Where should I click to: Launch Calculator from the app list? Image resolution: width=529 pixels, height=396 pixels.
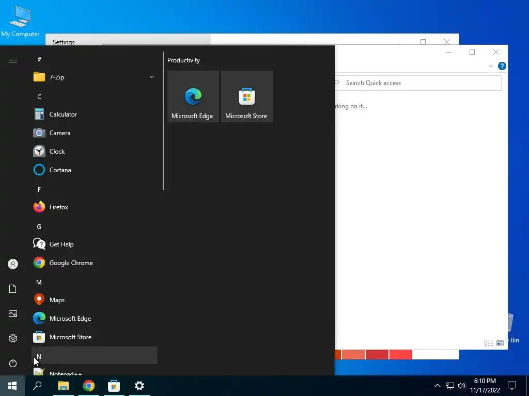tap(95, 114)
